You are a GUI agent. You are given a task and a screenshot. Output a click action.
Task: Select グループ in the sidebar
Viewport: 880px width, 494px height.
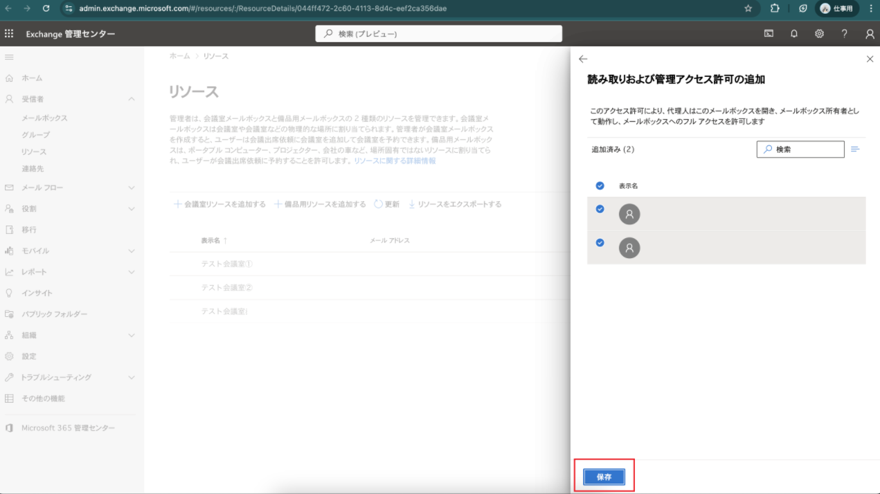coord(35,135)
